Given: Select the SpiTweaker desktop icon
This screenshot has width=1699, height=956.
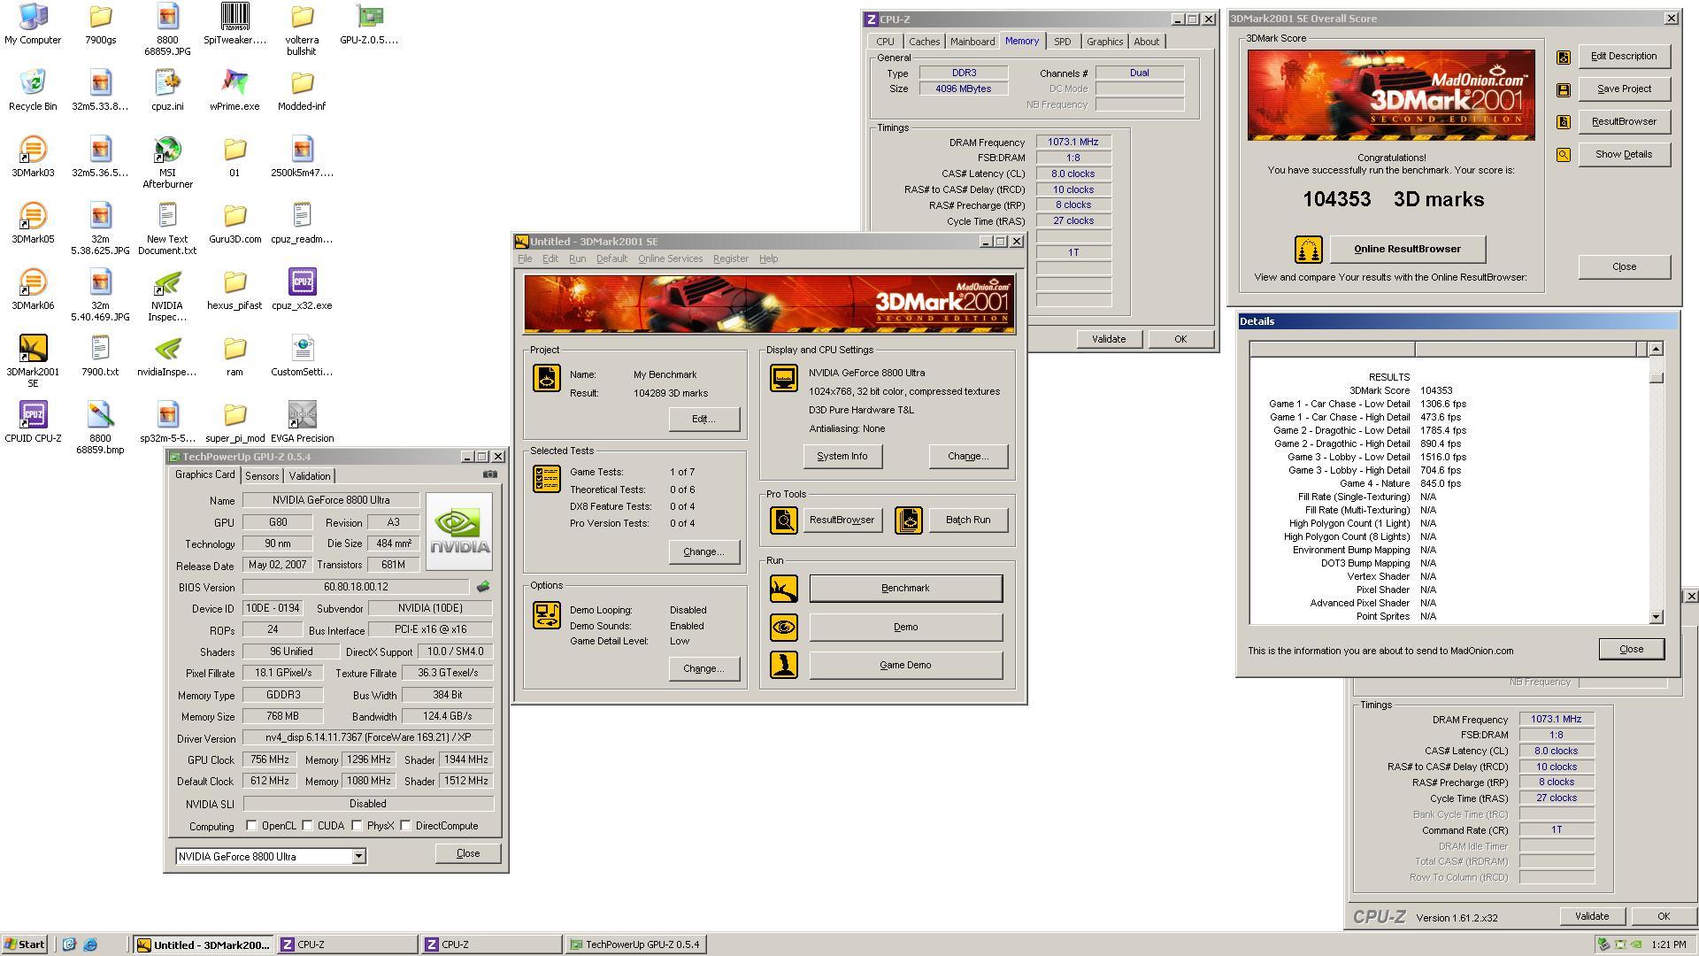Looking at the screenshot, I should click(234, 24).
